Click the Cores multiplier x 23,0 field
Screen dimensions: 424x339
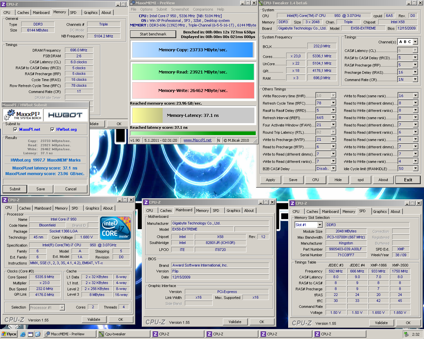[295, 56]
